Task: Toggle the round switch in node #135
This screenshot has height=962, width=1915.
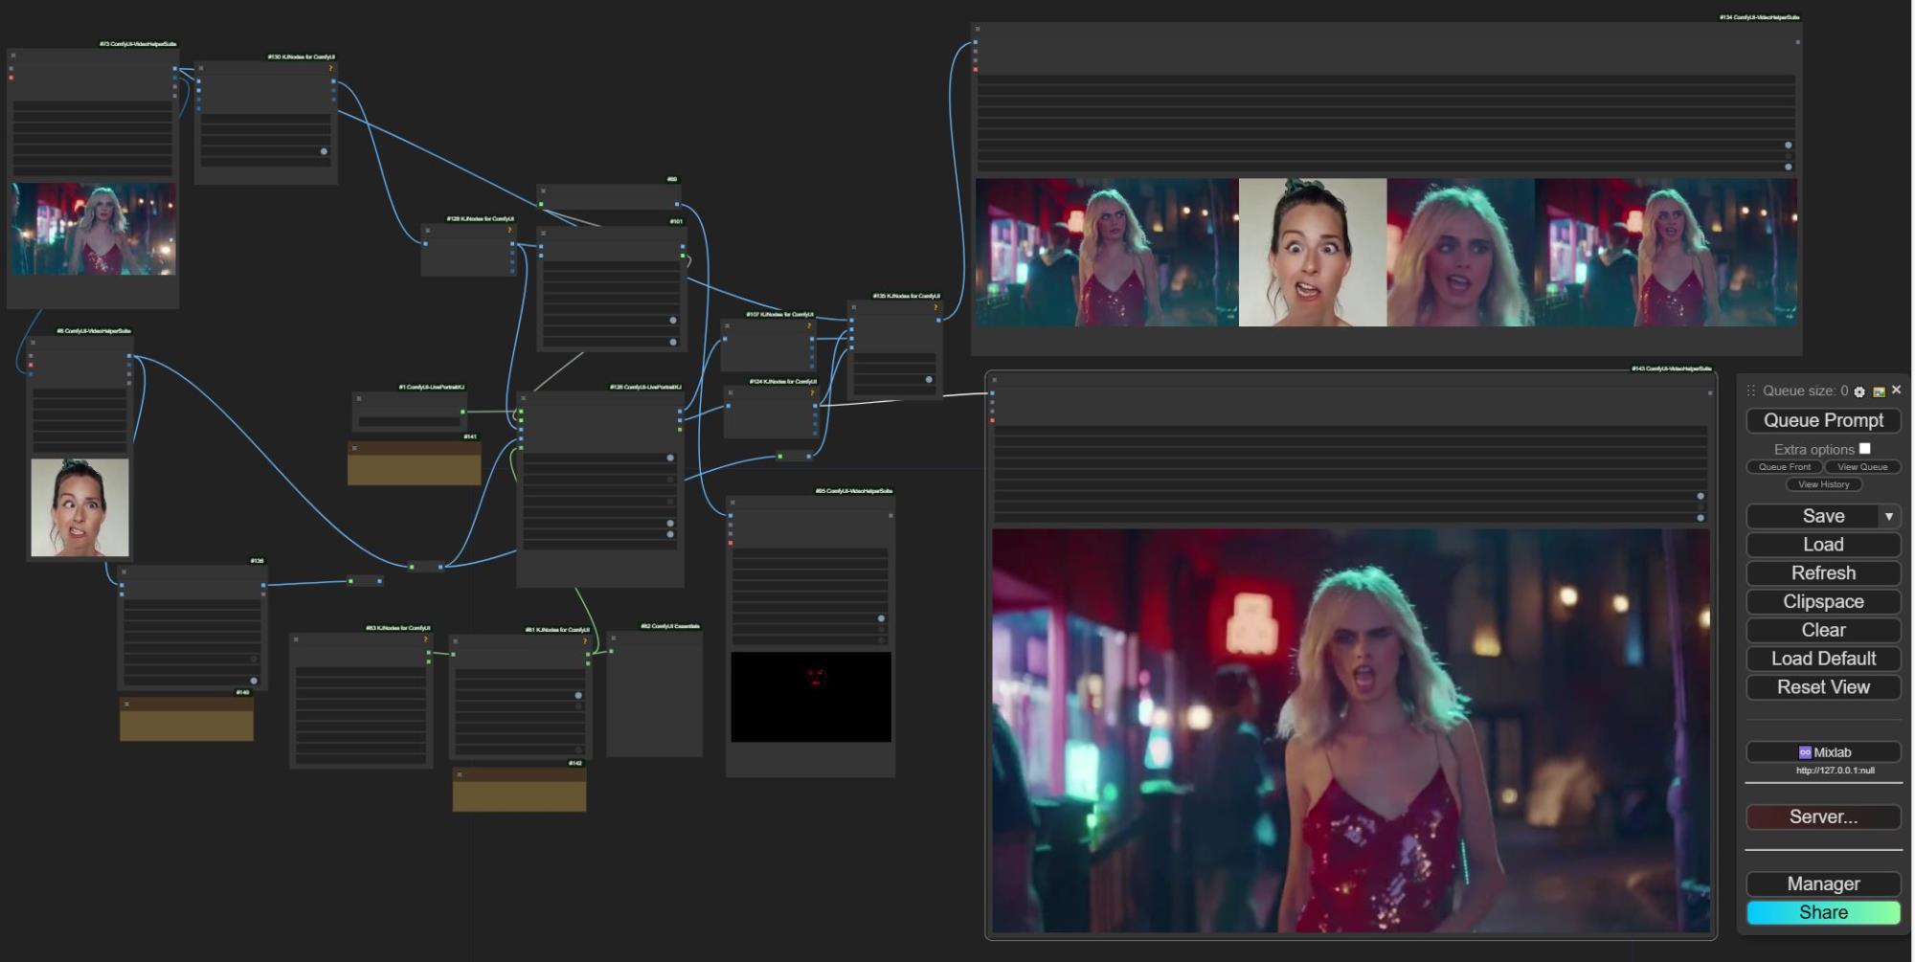Action: coord(929,380)
